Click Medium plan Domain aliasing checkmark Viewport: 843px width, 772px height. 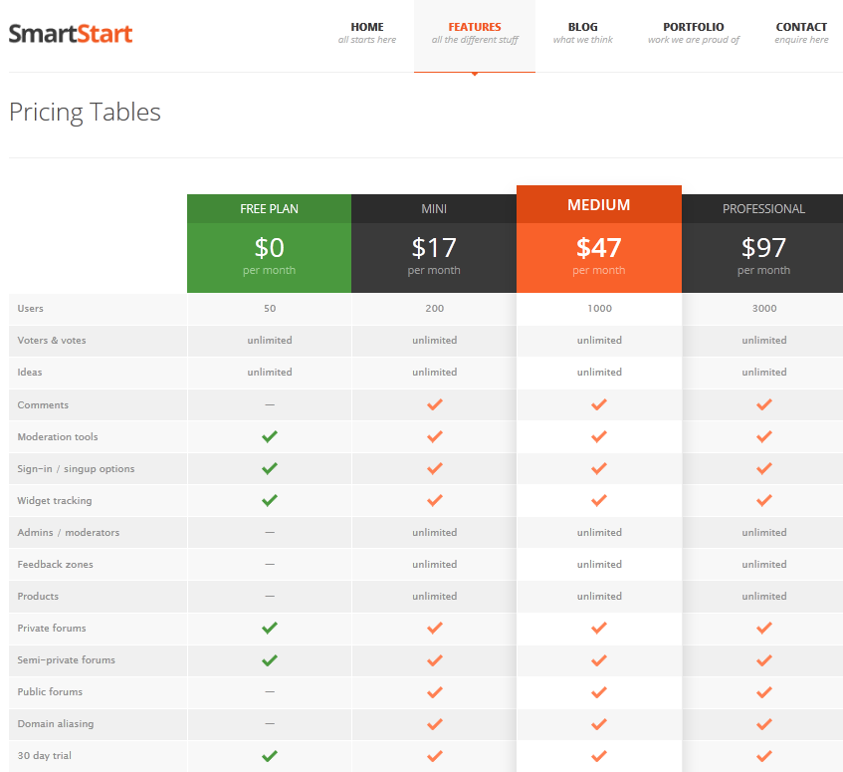click(x=599, y=724)
